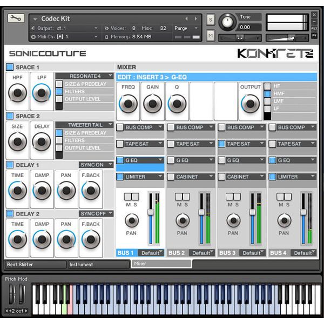The width and height of the screenshot is (324, 324).
Task: Click the G-EQ FREQ knob
Action: click(x=128, y=104)
